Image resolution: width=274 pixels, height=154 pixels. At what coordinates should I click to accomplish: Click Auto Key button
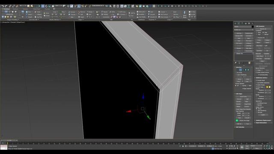click(247, 146)
